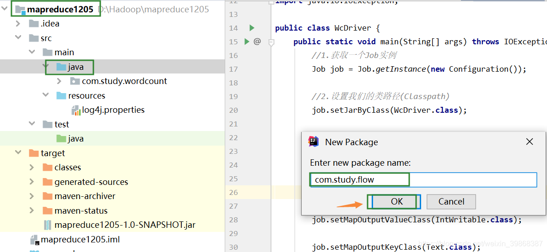The height and width of the screenshot is (252, 547).
Task: Click the orange target folder icon
Action: 34,153
